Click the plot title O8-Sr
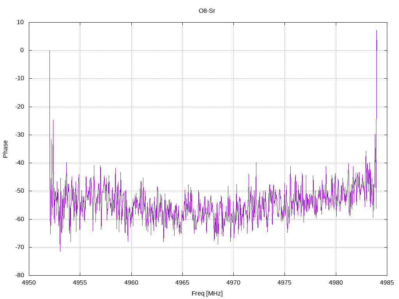The image size is (399, 299). pyautogui.click(x=207, y=11)
